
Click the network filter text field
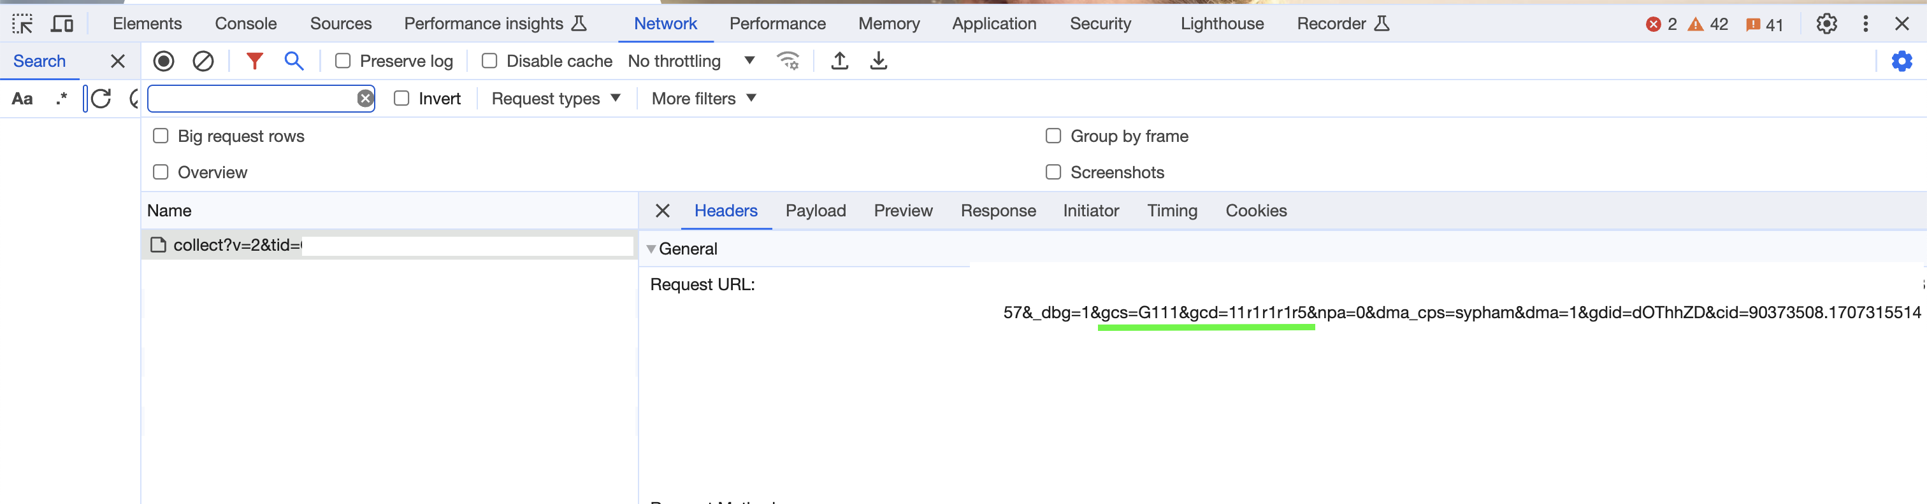(x=252, y=99)
